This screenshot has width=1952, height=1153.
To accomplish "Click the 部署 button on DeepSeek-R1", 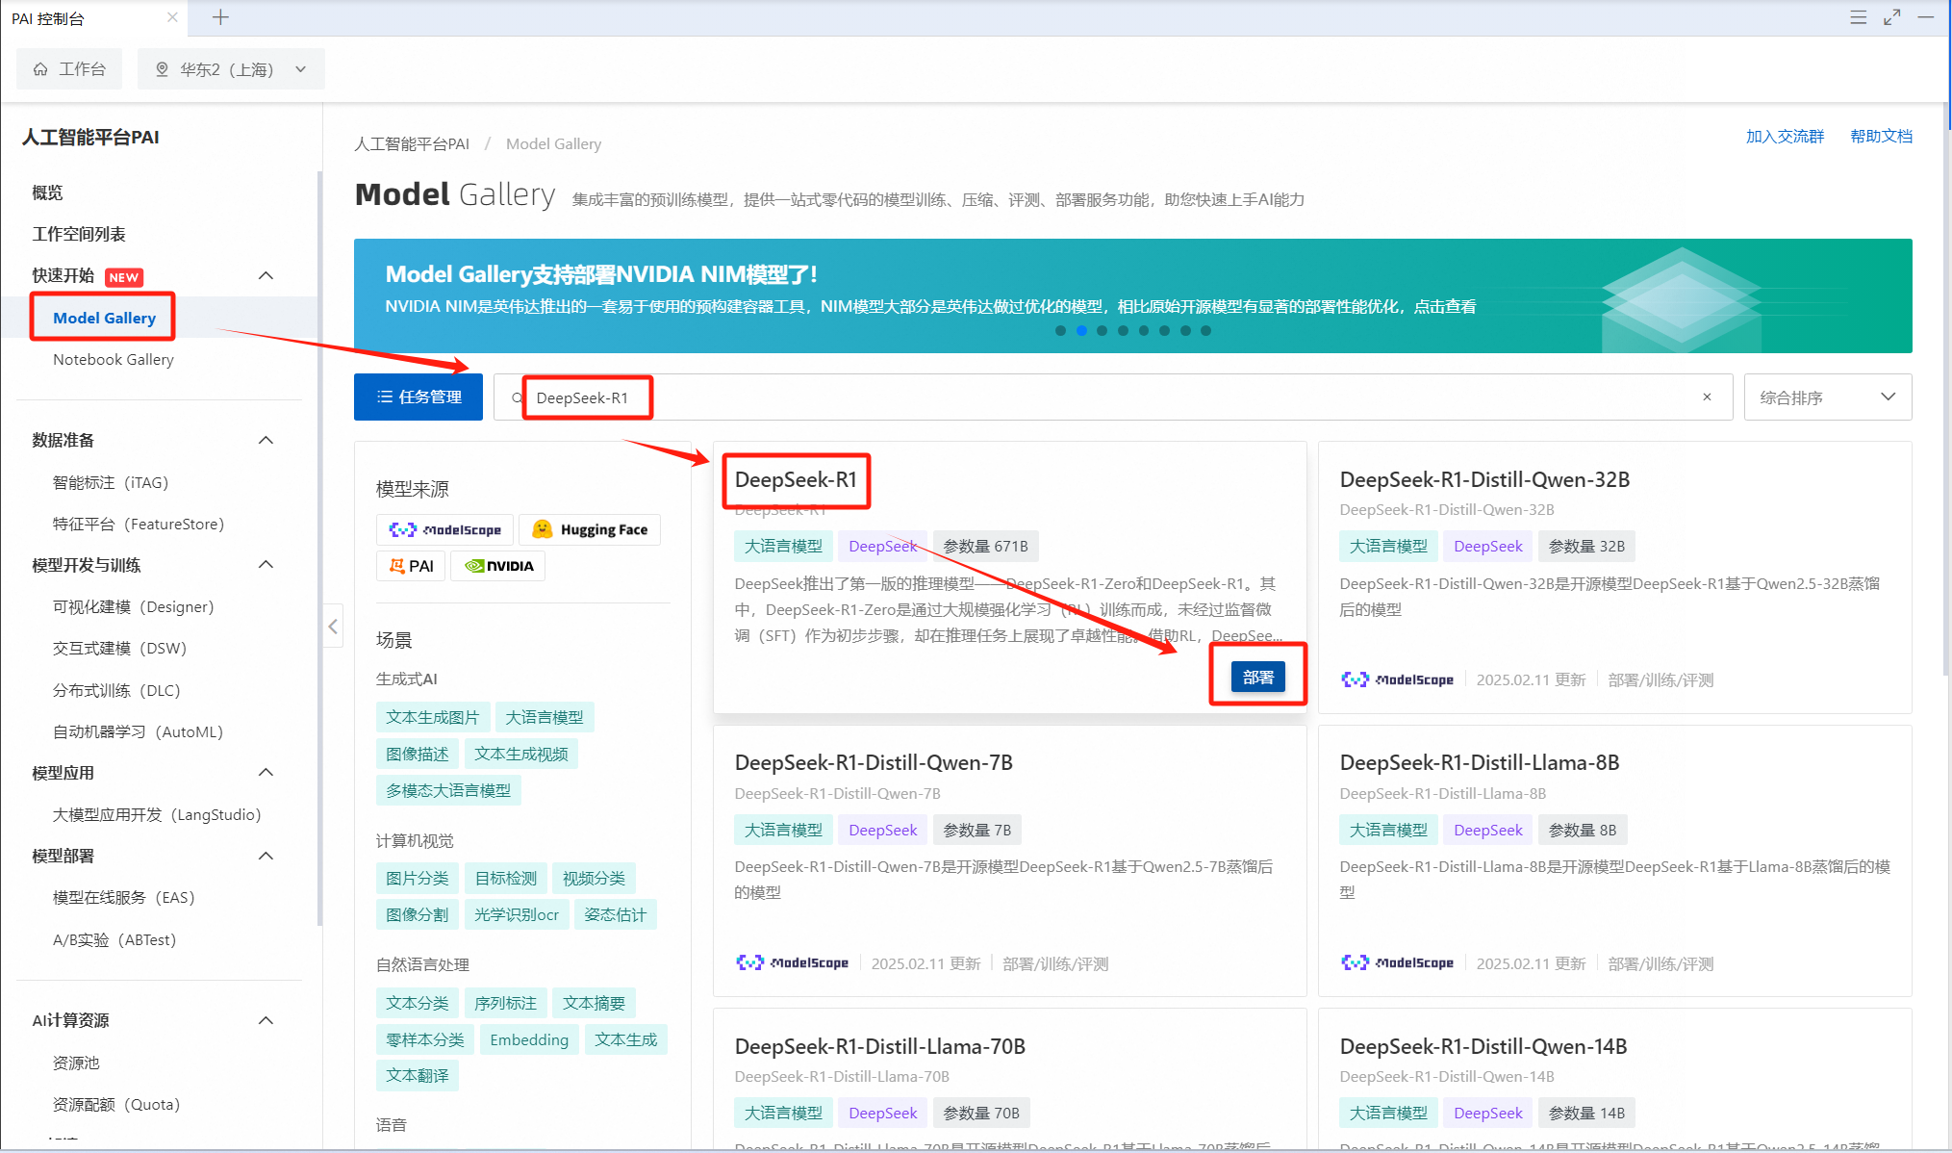I will pos(1257,677).
